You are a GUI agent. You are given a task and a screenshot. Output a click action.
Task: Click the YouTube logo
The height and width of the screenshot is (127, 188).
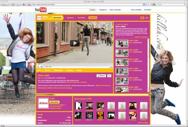click(41, 10)
